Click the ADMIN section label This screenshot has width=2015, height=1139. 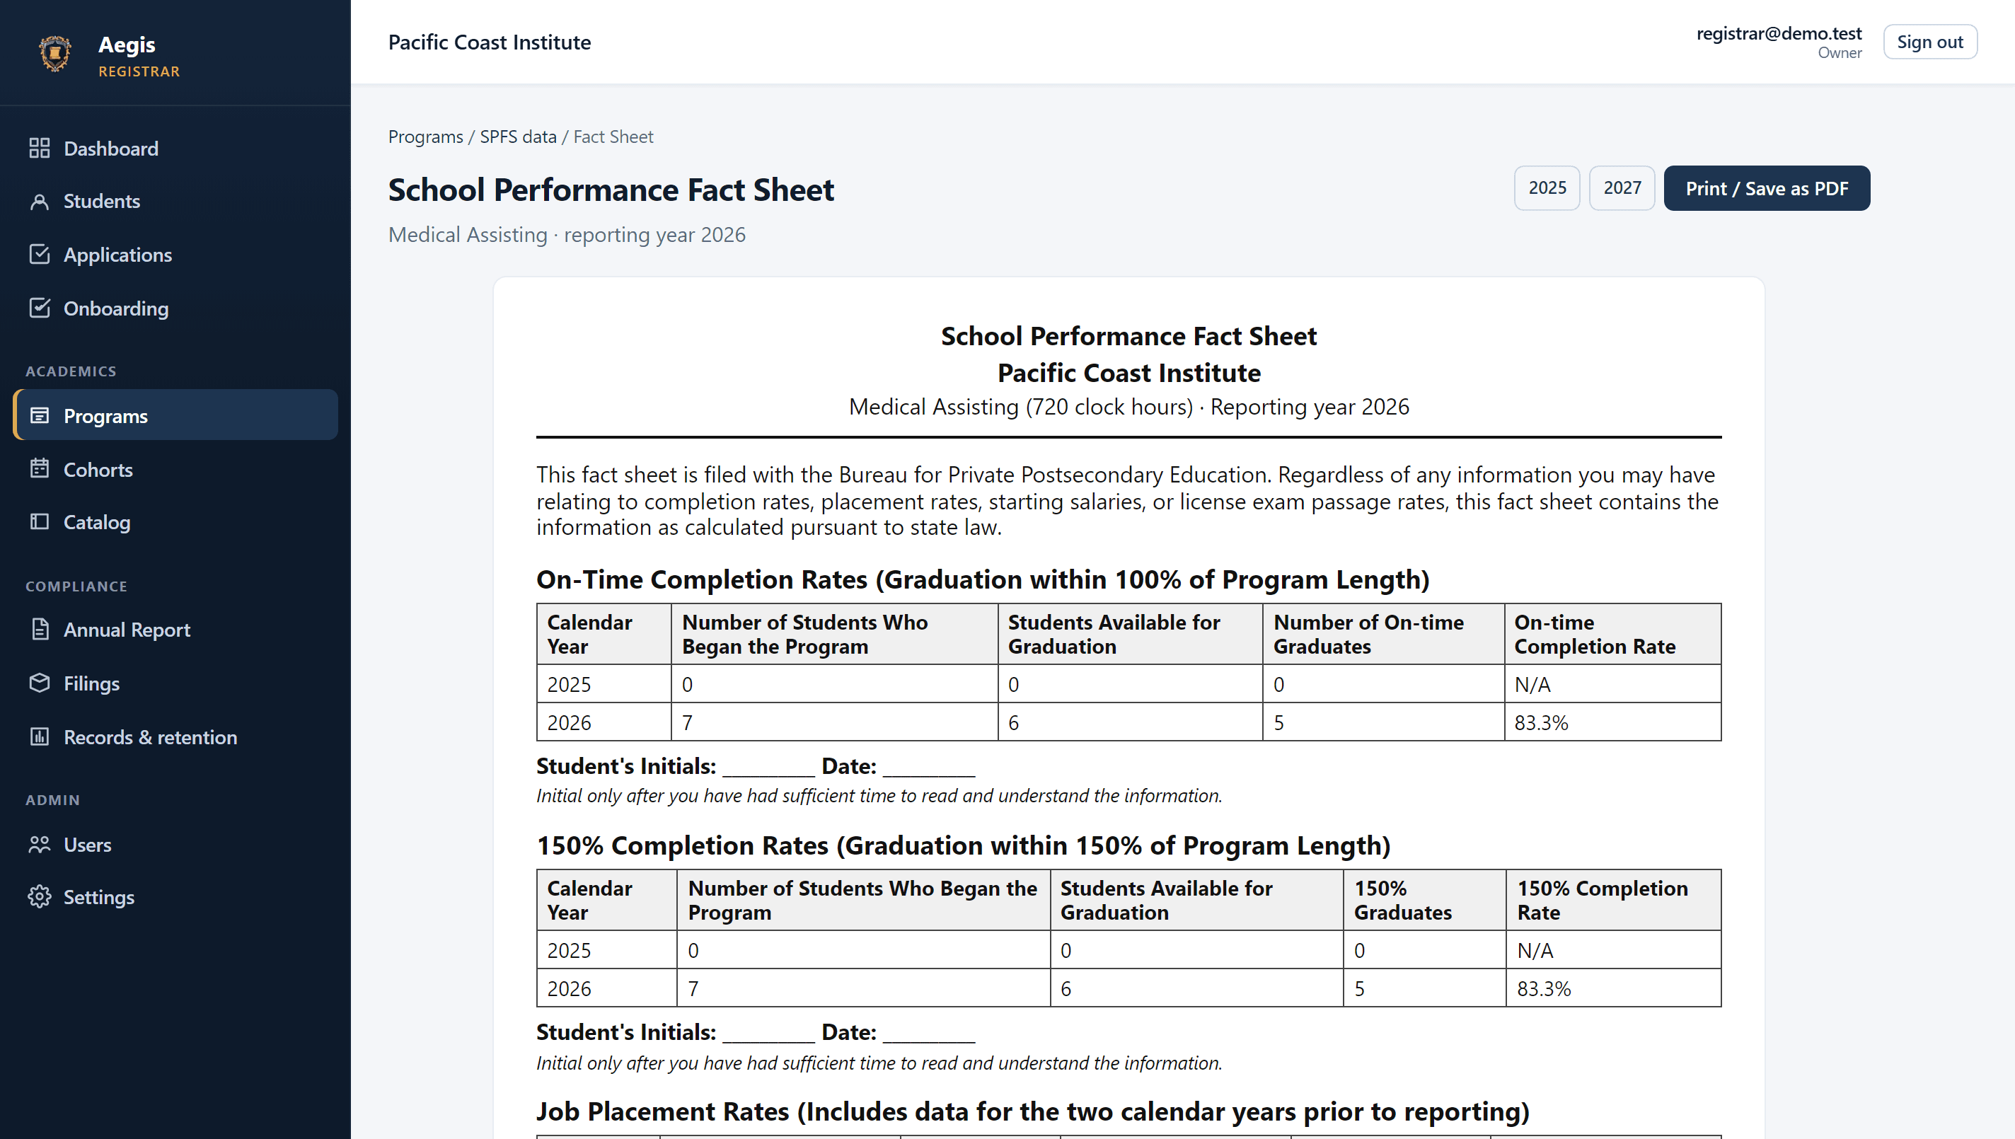point(52,799)
